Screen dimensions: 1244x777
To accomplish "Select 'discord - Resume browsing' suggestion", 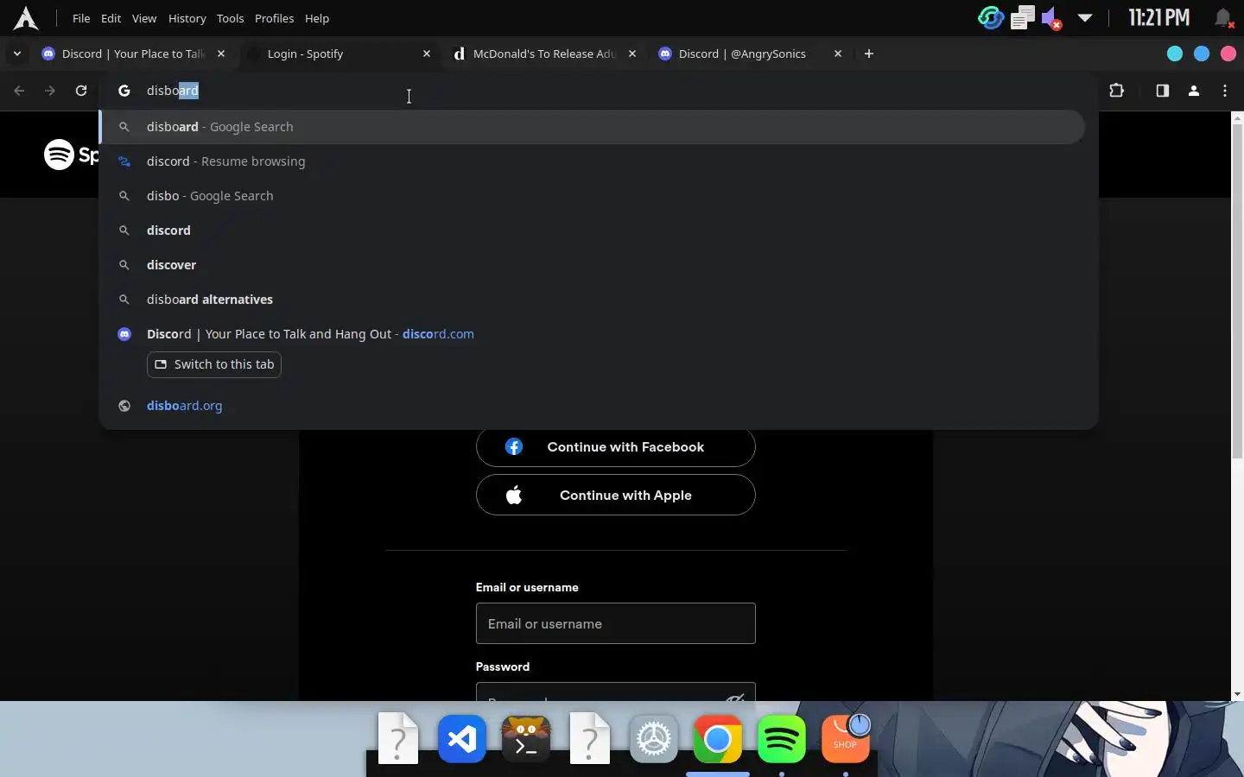I will pos(593,161).
